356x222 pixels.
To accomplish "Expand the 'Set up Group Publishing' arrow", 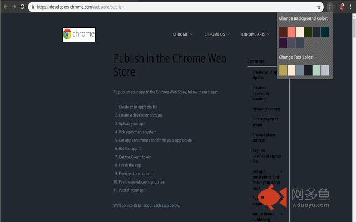I will tap(281, 214).
